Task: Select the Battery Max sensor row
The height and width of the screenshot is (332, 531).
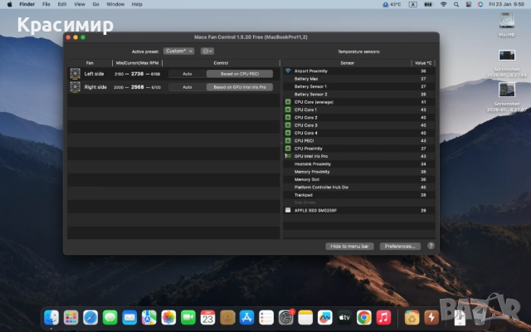Action: pos(359,79)
